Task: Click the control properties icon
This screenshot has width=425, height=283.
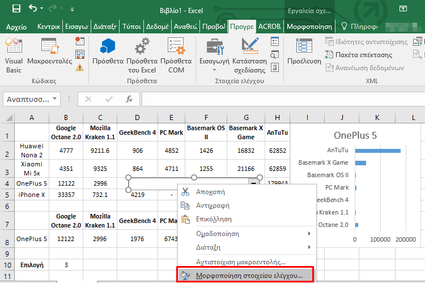Action: (x=275, y=41)
